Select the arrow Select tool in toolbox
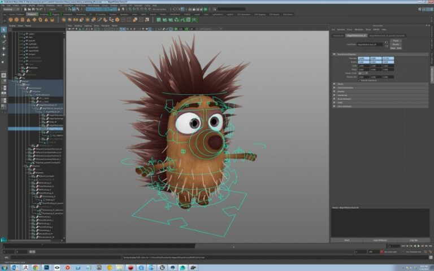This screenshot has height=271, width=434. tap(3, 29)
